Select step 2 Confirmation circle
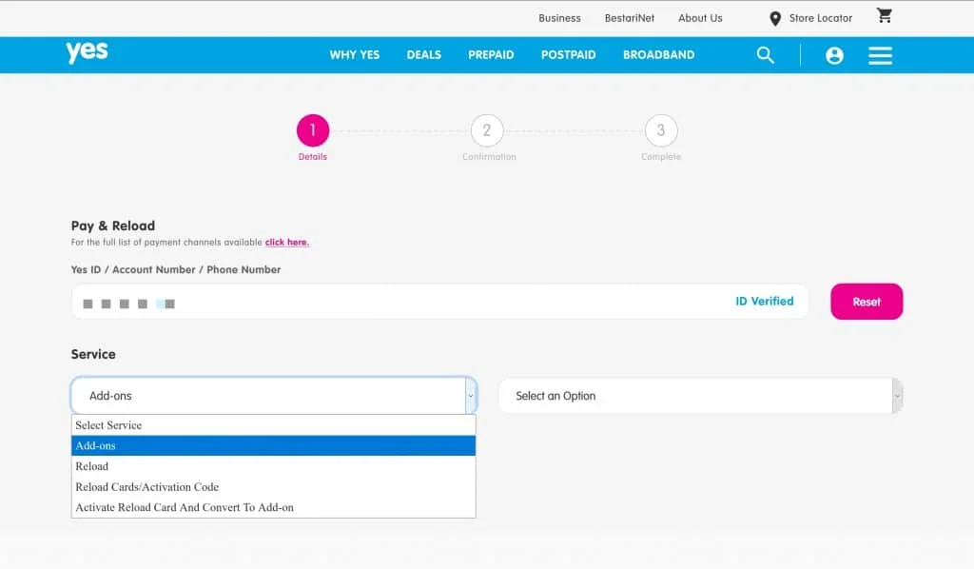The height and width of the screenshot is (569, 974). coord(487,131)
